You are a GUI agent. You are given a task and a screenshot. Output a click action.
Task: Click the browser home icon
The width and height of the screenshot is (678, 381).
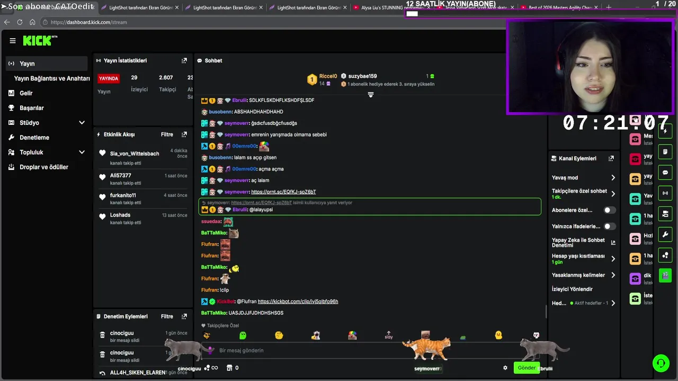(x=32, y=22)
